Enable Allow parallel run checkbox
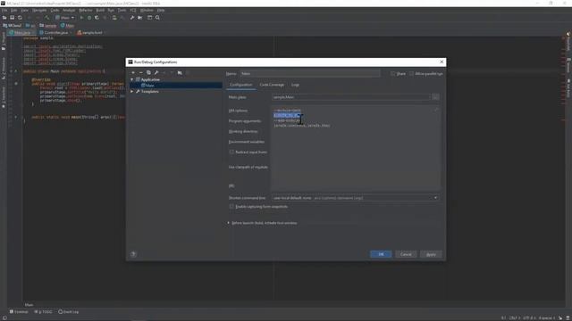This screenshot has height=321, width=572. pos(411,73)
